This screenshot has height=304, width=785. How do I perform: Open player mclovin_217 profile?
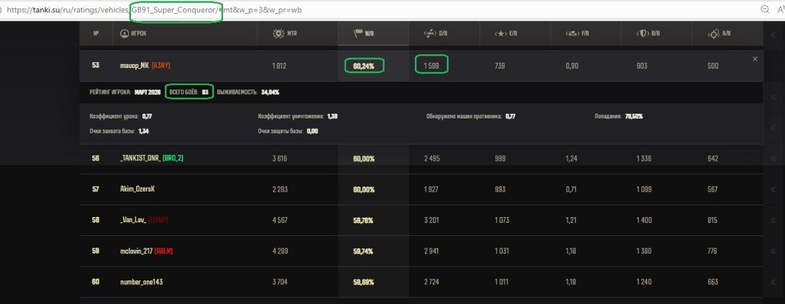coord(135,251)
